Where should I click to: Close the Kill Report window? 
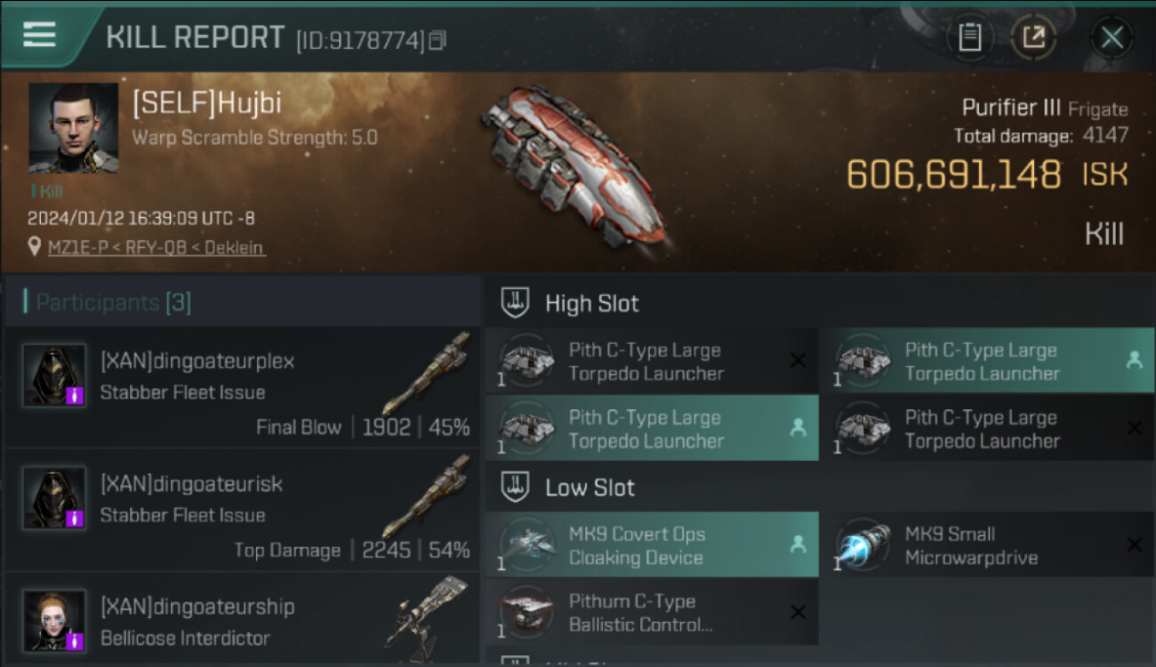coord(1112,37)
